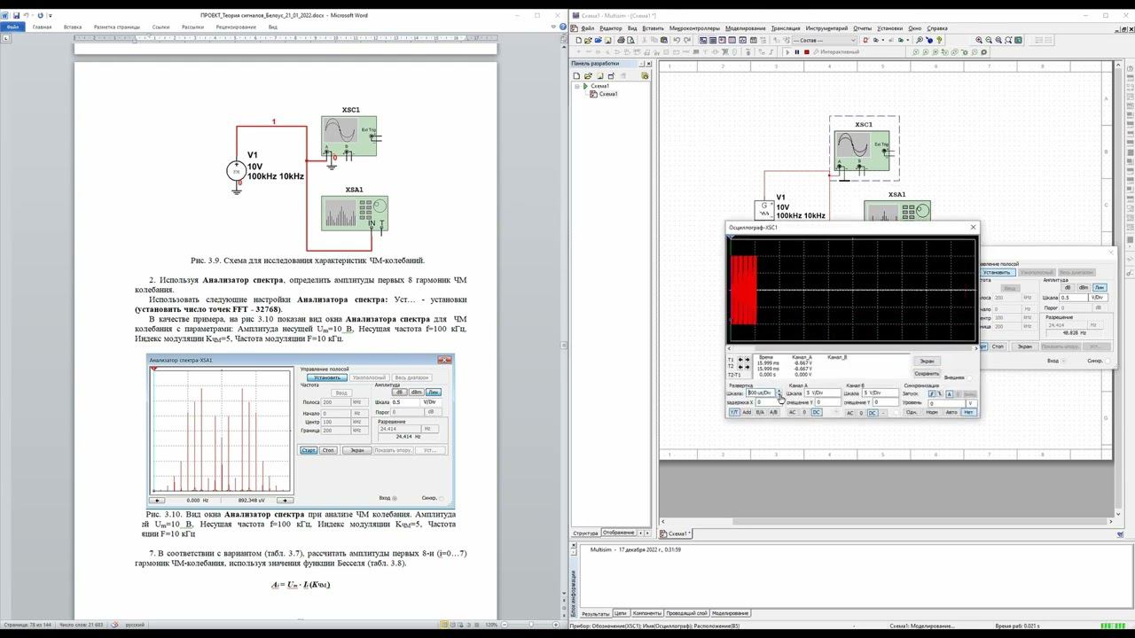Image resolution: width=1135 pixels, height=638 pixels.
Task: Select Add display mode in oscilloscope
Action: [747, 412]
